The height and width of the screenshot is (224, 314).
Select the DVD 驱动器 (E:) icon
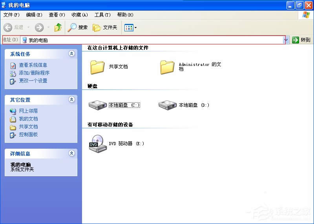click(97, 144)
